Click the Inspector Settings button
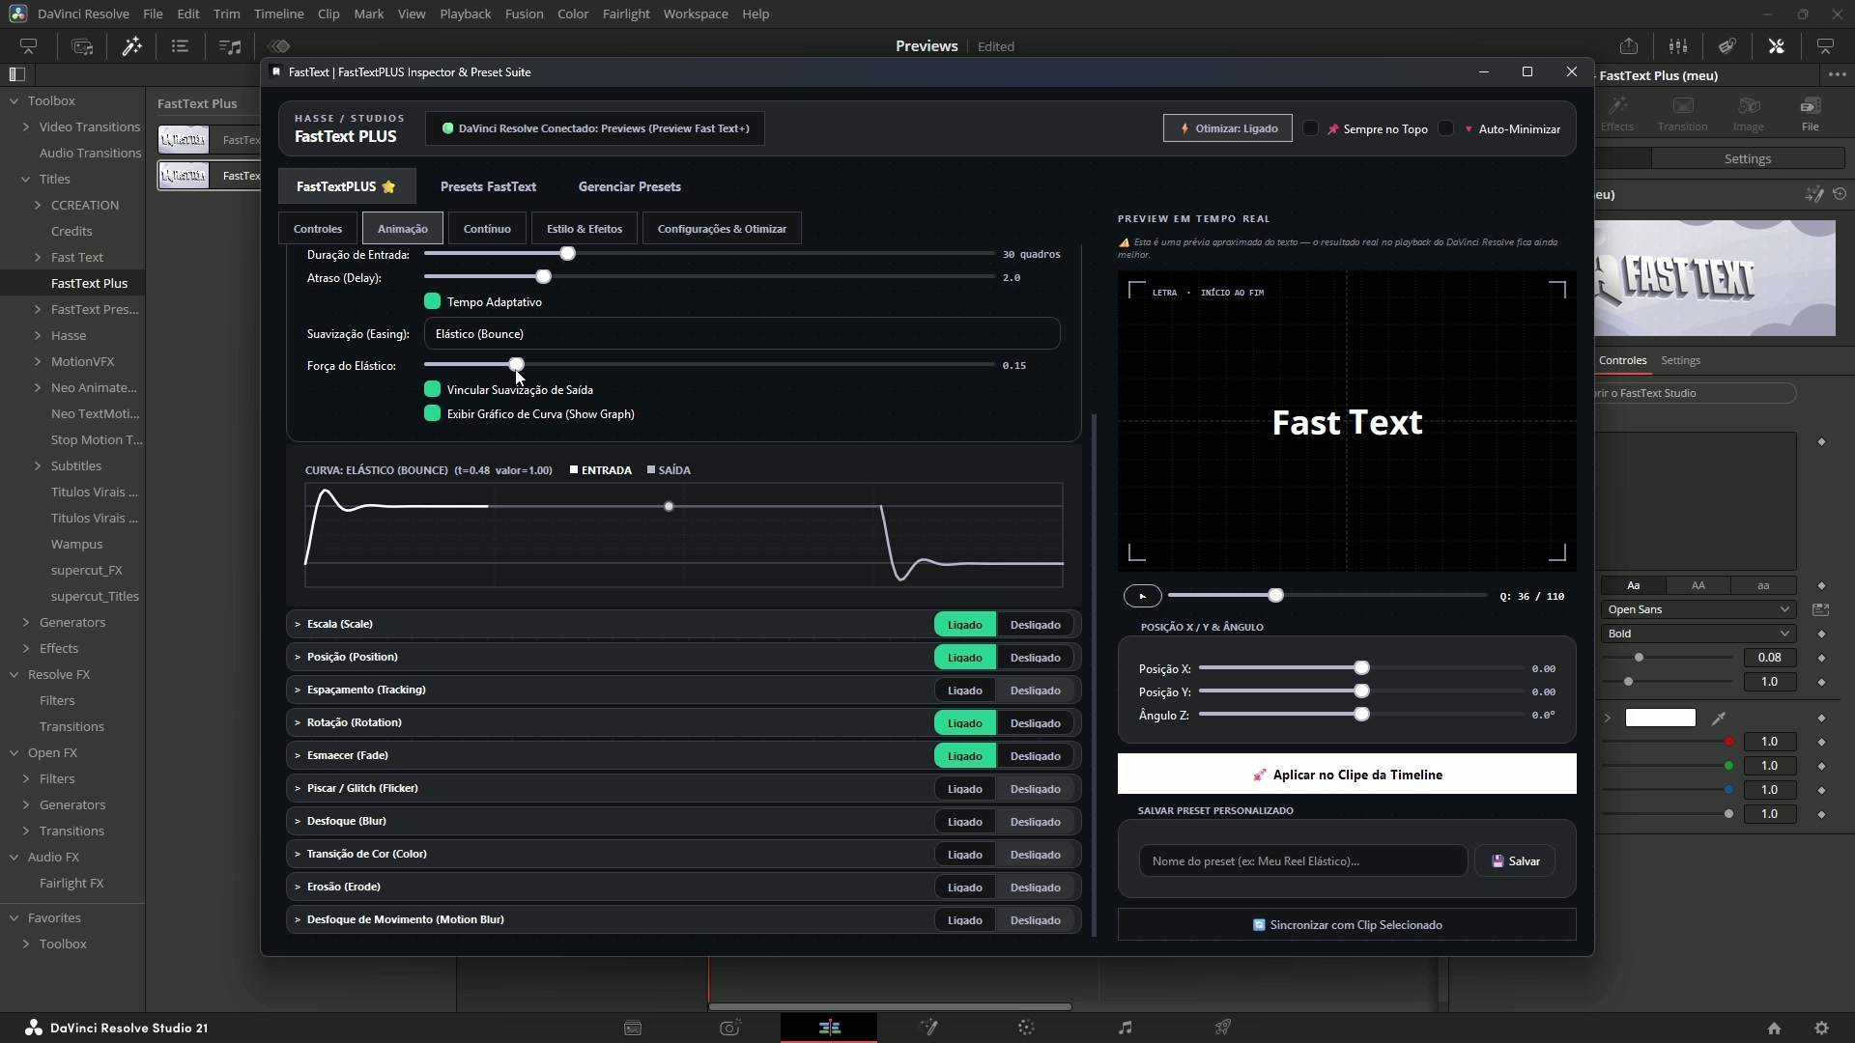The height and width of the screenshot is (1043, 1855). click(1748, 158)
